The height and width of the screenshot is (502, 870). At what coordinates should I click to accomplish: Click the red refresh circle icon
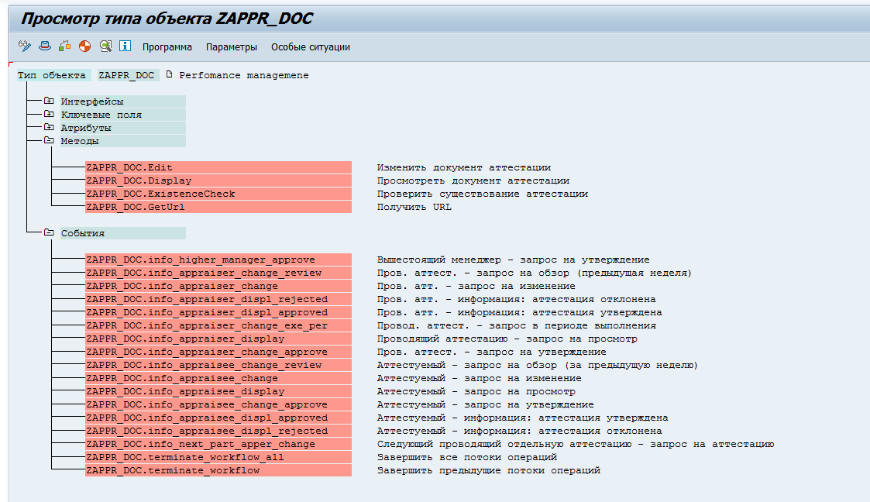(x=84, y=46)
